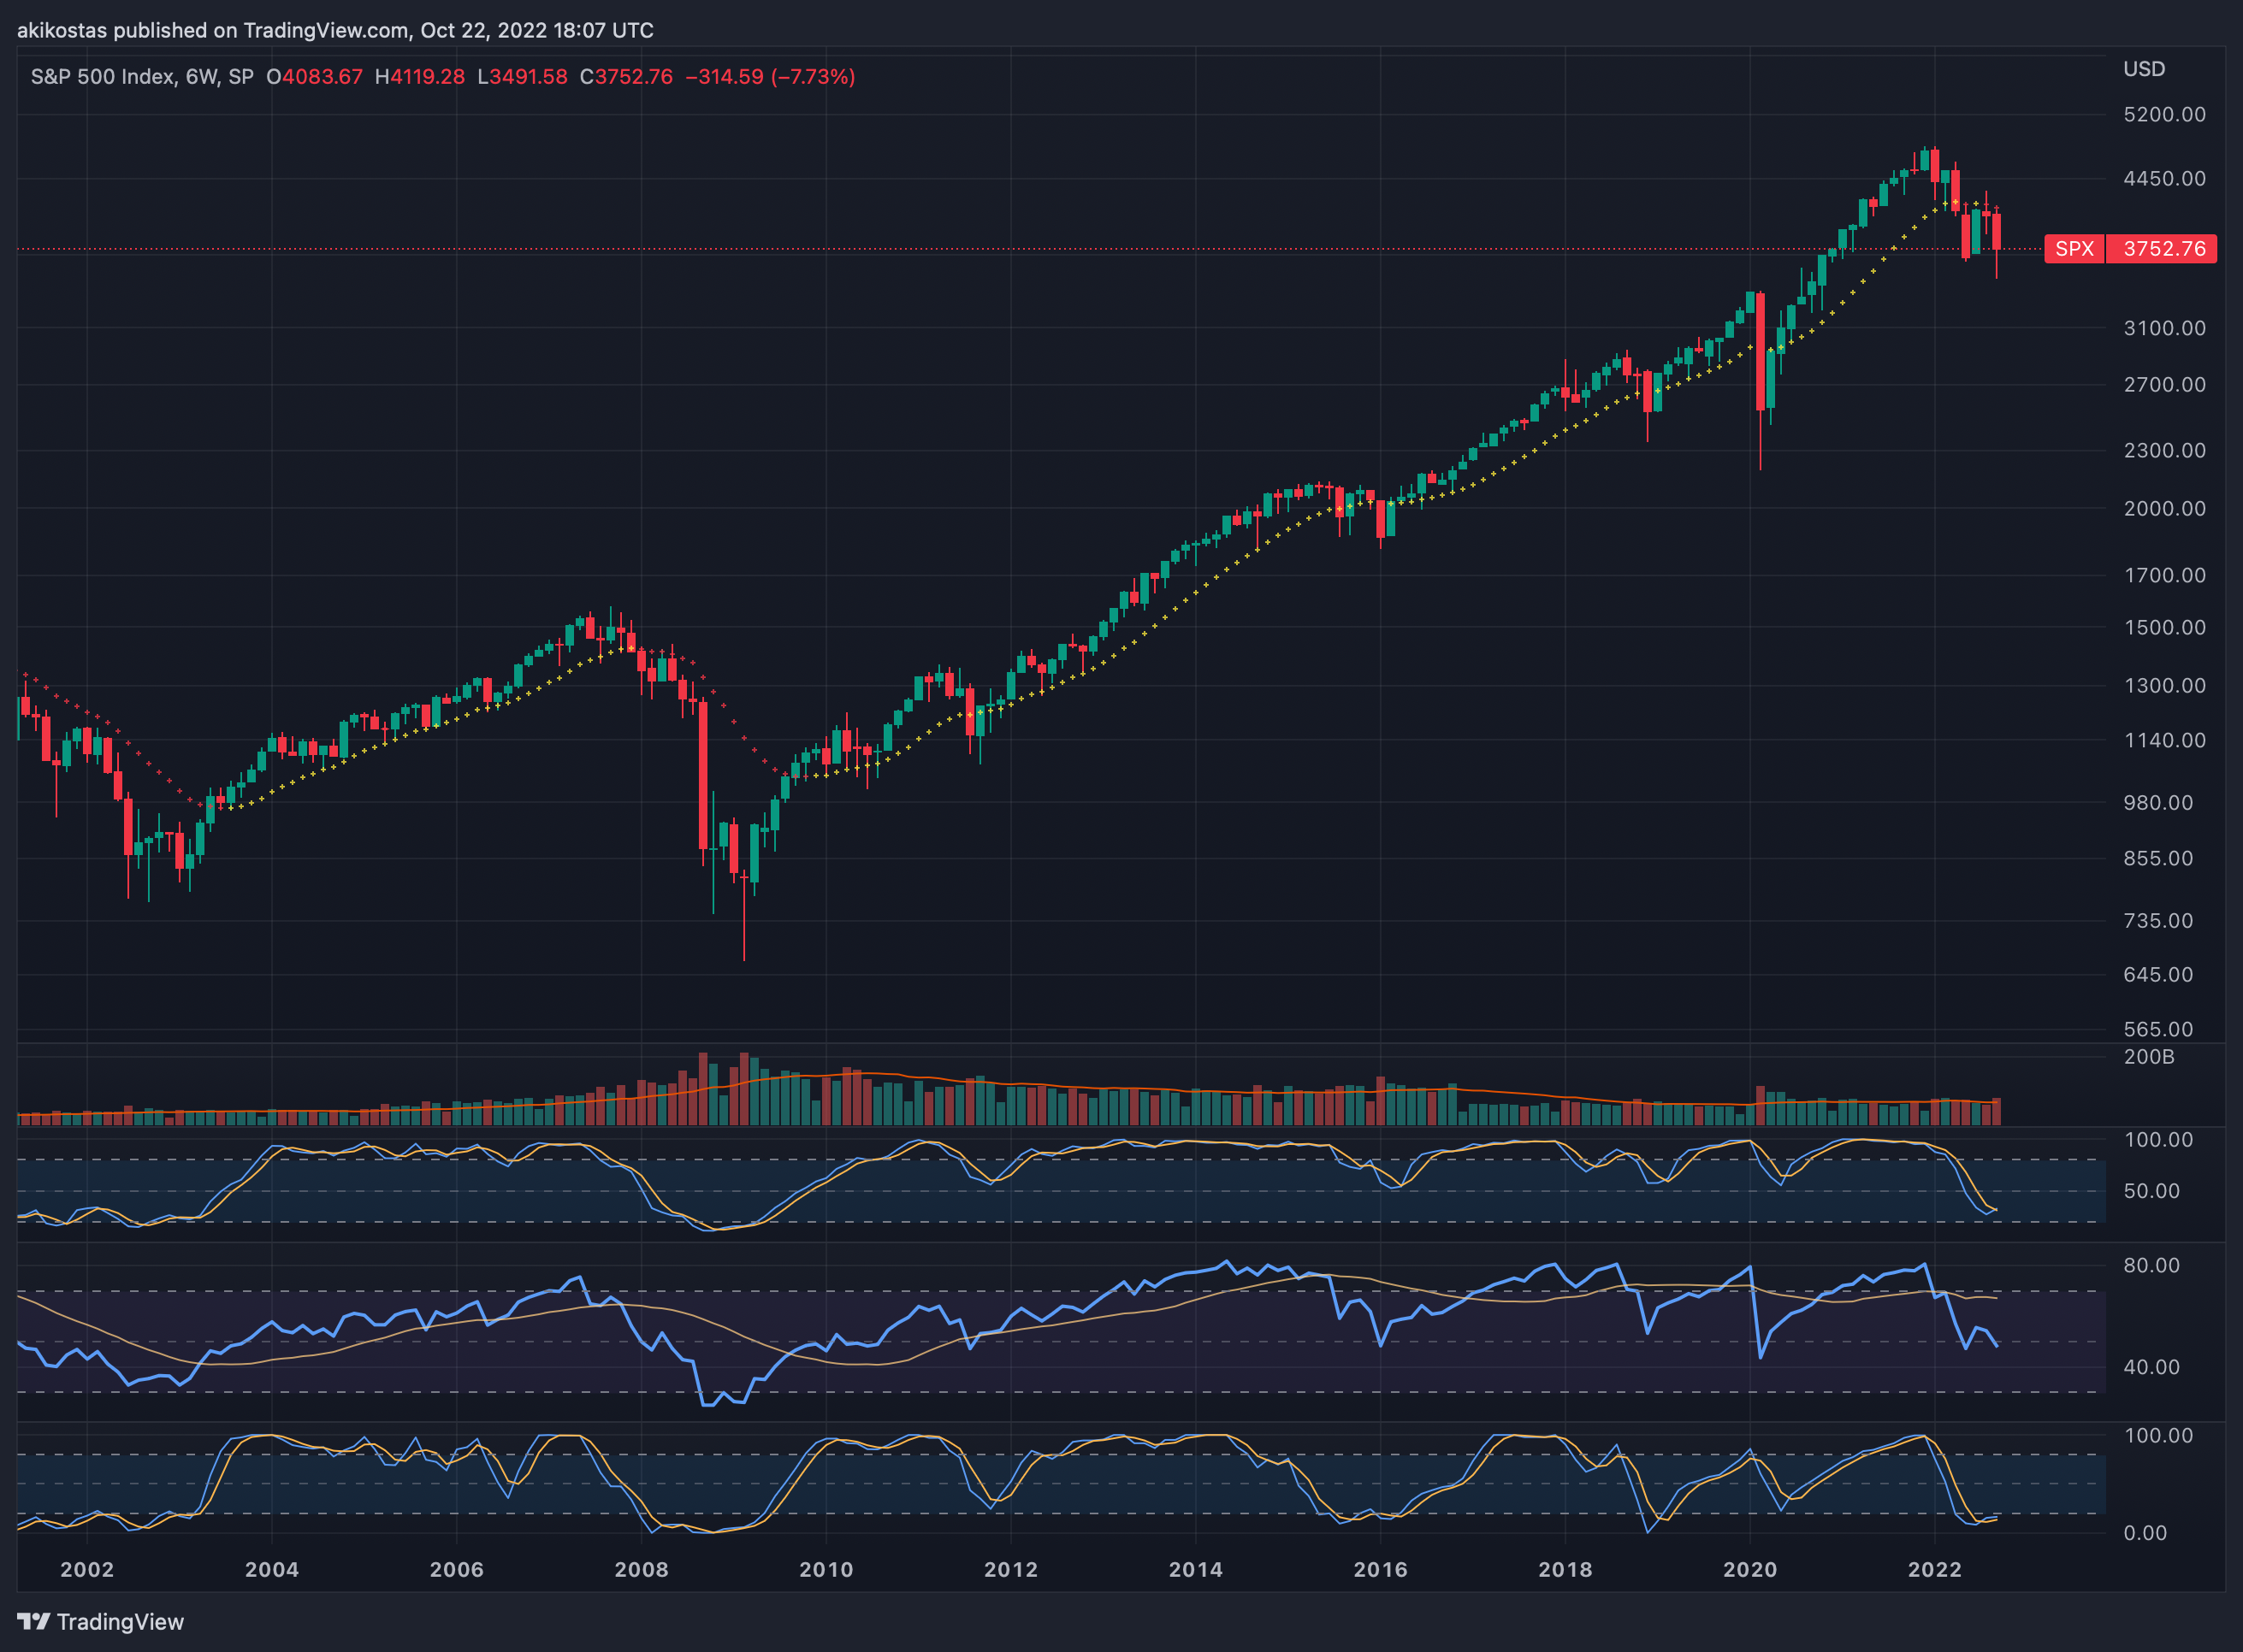Click the 80.00 label on RSI pane
Screen dimensions: 2243x1652
2151,1266
